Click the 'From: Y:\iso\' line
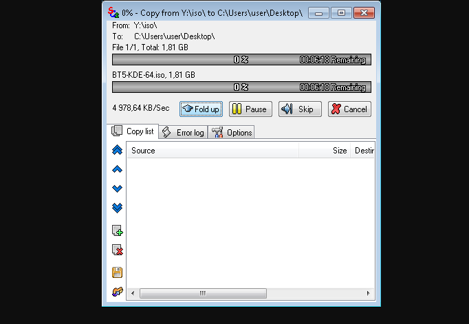 [x=135, y=25]
